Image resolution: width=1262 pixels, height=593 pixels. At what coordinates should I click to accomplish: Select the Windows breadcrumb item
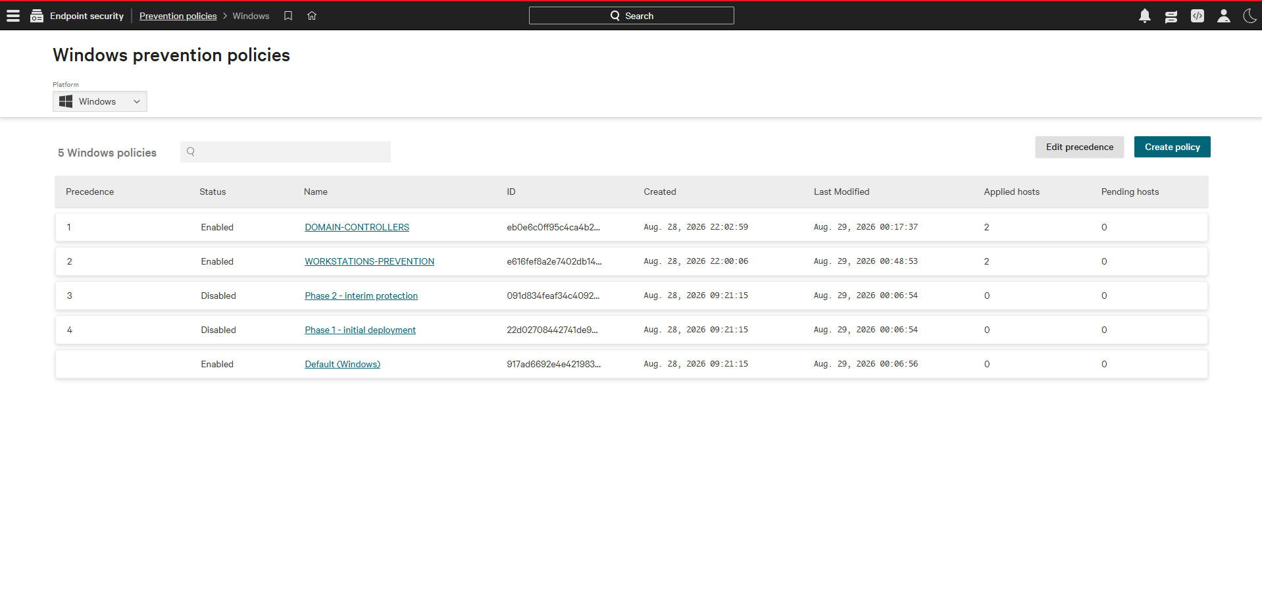tap(251, 16)
